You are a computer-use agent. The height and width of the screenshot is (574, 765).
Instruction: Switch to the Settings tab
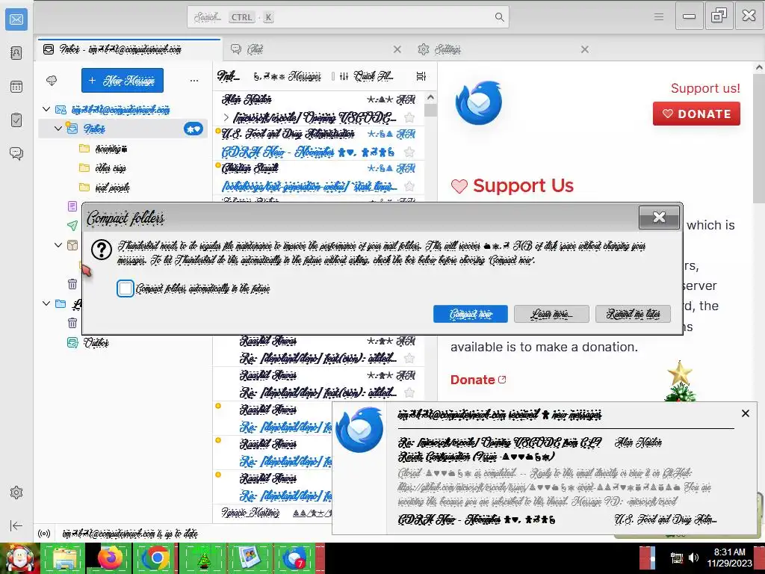tap(503, 49)
